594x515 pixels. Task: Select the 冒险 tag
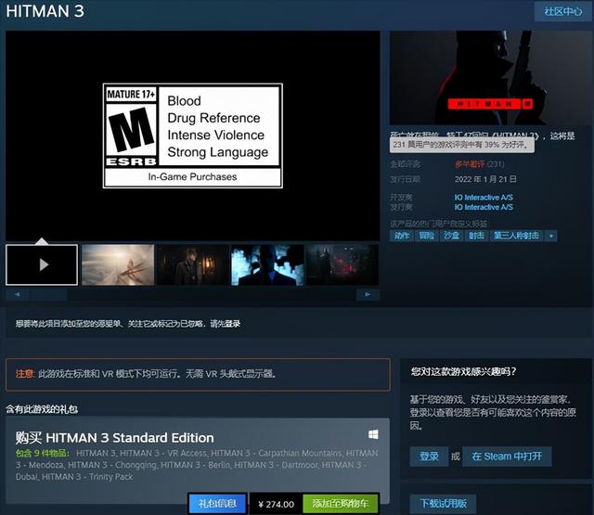coord(427,236)
